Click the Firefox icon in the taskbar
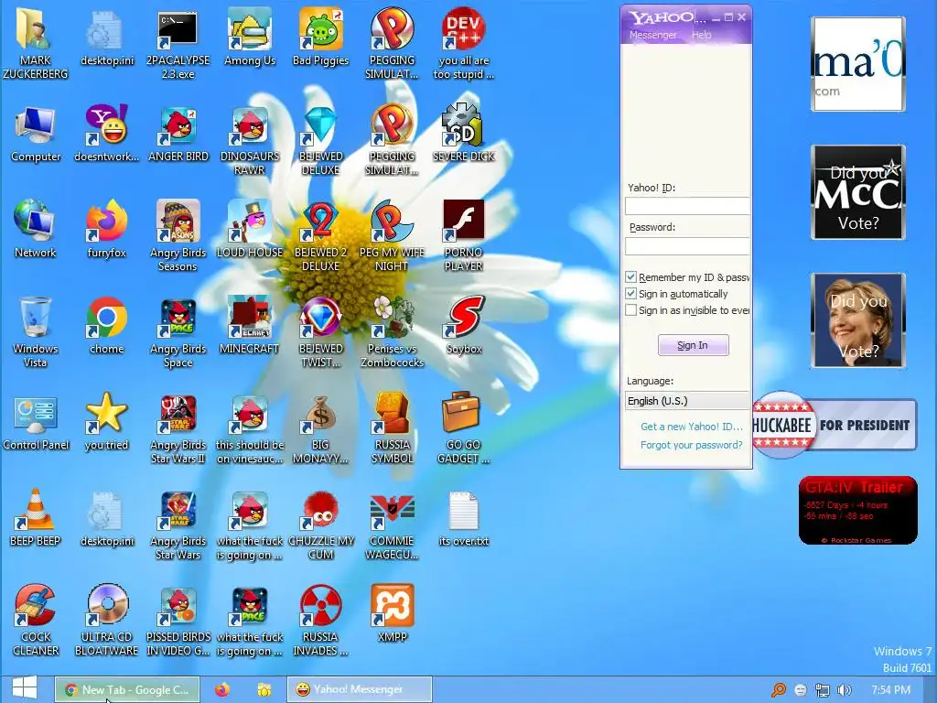 pos(222,689)
